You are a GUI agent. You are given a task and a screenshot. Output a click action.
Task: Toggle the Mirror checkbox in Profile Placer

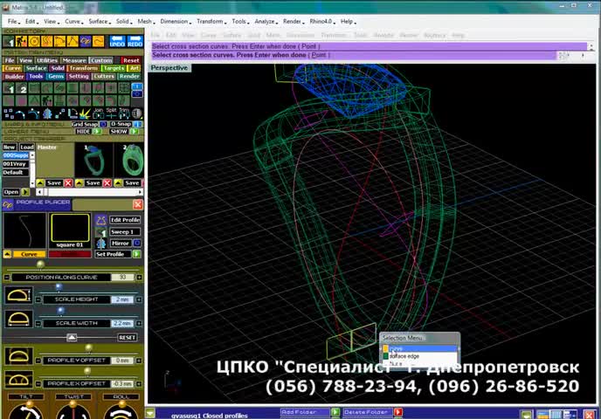coord(137,244)
